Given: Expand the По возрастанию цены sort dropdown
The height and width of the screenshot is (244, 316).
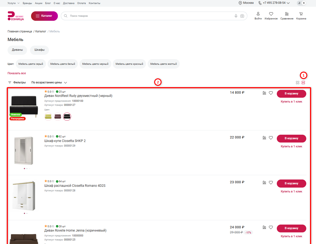Looking at the screenshot, I should (49, 83).
